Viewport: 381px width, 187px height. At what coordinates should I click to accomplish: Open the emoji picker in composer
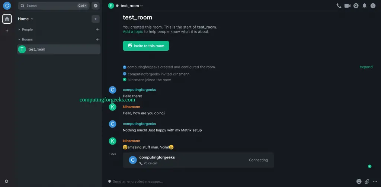coord(359,181)
